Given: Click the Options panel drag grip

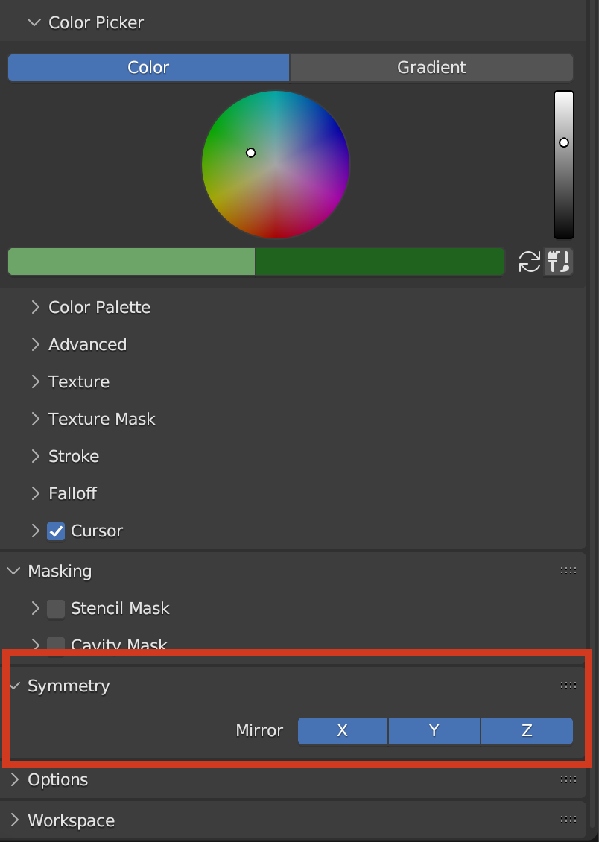Looking at the screenshot, I should pyautogui.click(x=568, y=779).
